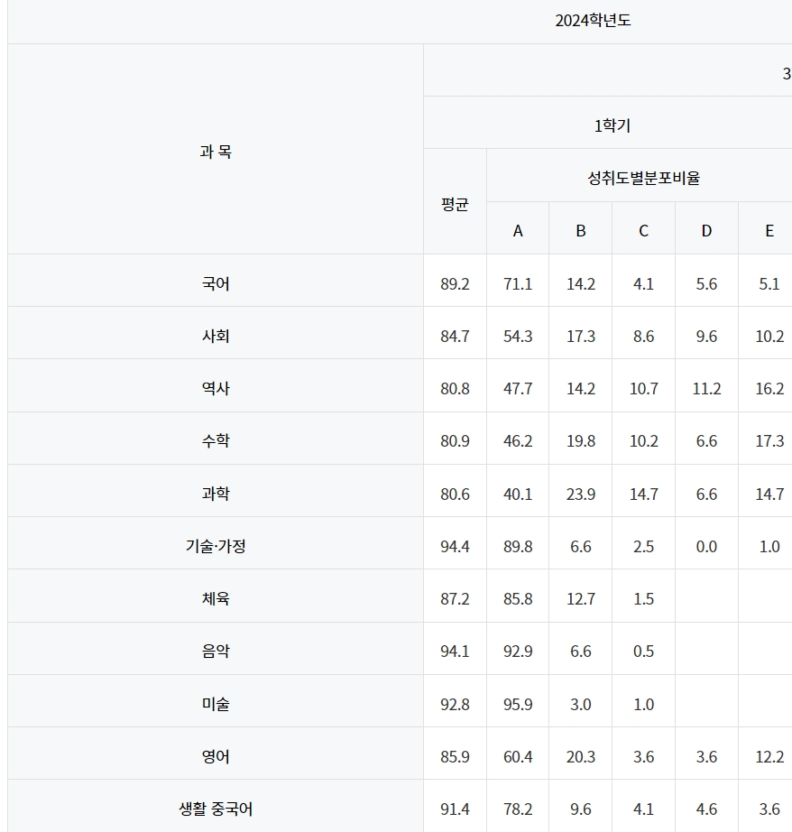Click 영어 A-grade value 60.4
Image resolution: width=792 pixels, height=832 pixels.
point(518,757)
